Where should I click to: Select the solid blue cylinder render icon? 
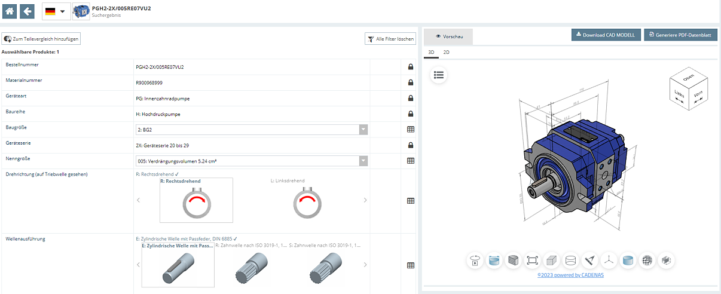tap(628, 261)
